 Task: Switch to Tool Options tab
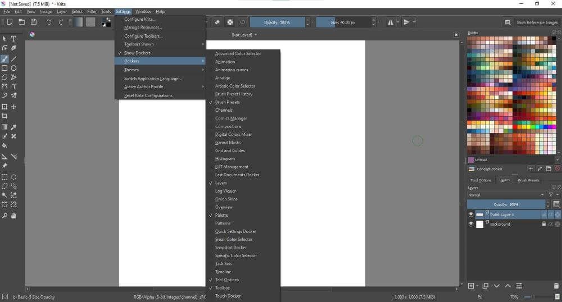pyautogui.click(x=481, y=180)
